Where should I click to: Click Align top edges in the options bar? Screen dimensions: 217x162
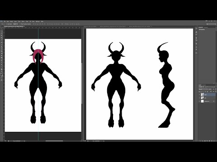tap(34, 24)
